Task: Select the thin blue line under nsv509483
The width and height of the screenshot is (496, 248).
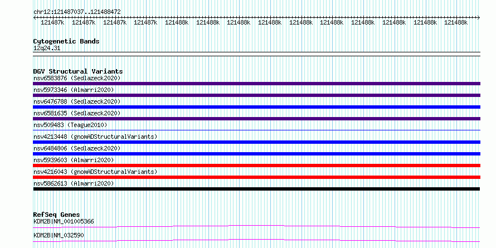Action: [256, 130]
